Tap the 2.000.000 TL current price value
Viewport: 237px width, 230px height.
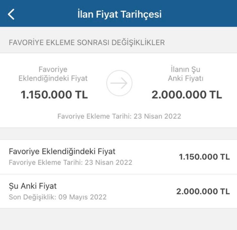point(187,95)
